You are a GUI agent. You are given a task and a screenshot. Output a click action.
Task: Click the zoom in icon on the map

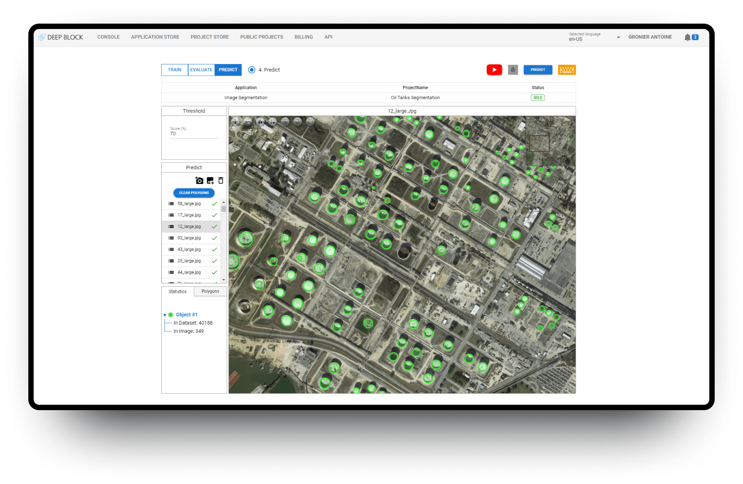coord(235,122)
